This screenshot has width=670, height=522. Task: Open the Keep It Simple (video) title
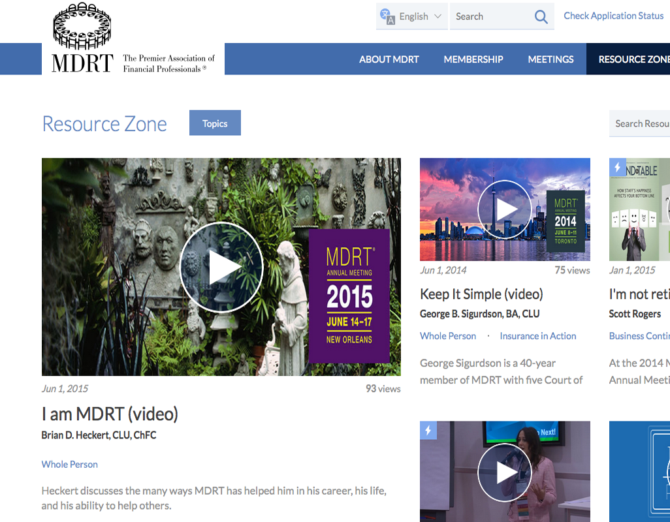click(x=481, y=294)
